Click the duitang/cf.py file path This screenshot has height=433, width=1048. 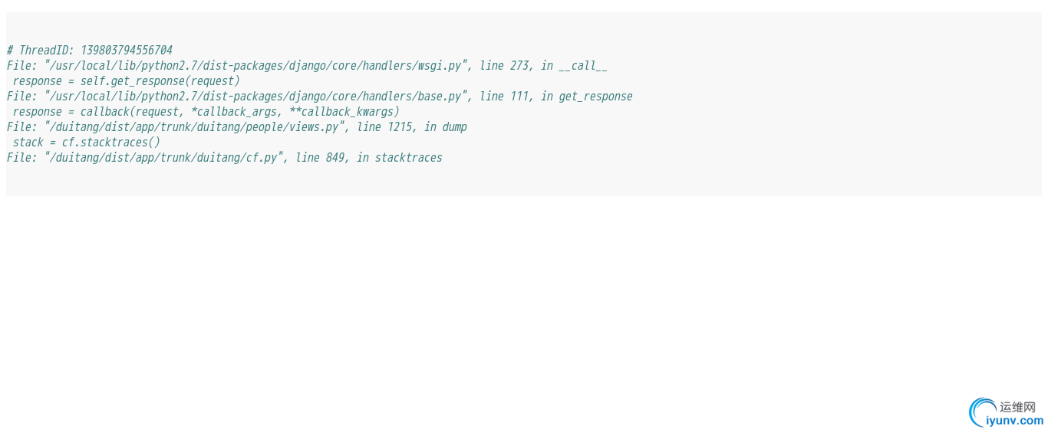coord(164,158)
